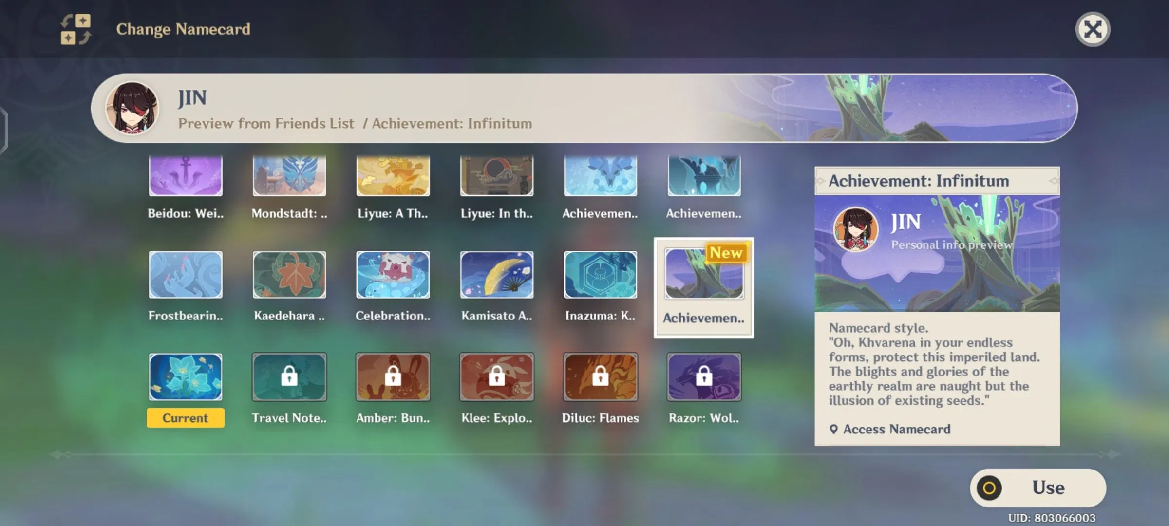The image size is (1169, 526).
Task: Close the Change Namecard screen
Action: point(1093,29)
